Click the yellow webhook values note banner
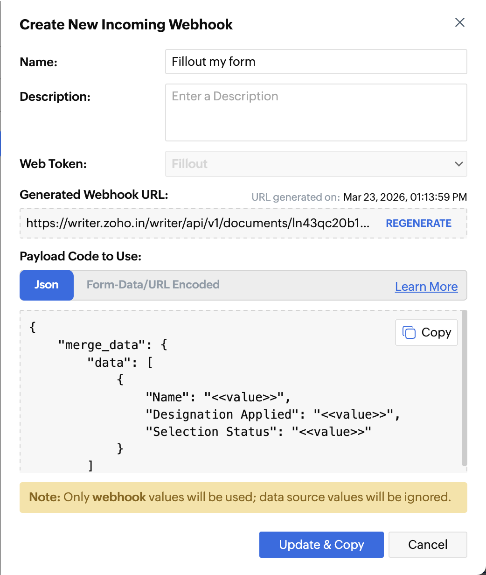 click(243, 498)
